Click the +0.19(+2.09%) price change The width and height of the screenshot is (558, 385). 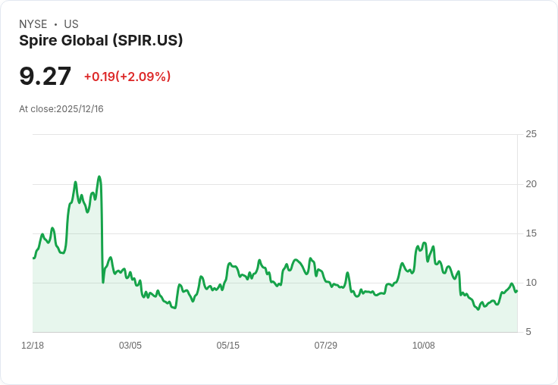(x=127, y=77)
